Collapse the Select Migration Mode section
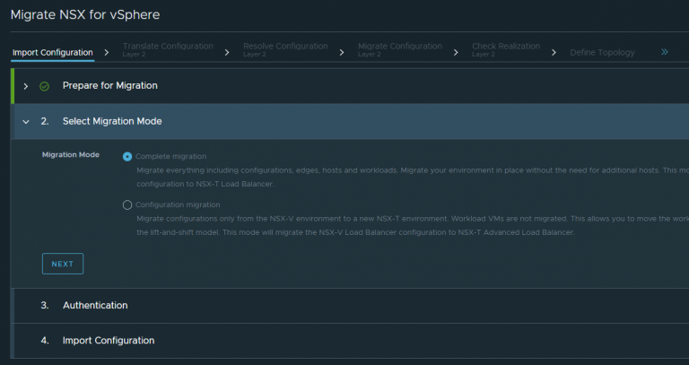The height and width of the screenshot is (365, 689). (x=26, y=121)
